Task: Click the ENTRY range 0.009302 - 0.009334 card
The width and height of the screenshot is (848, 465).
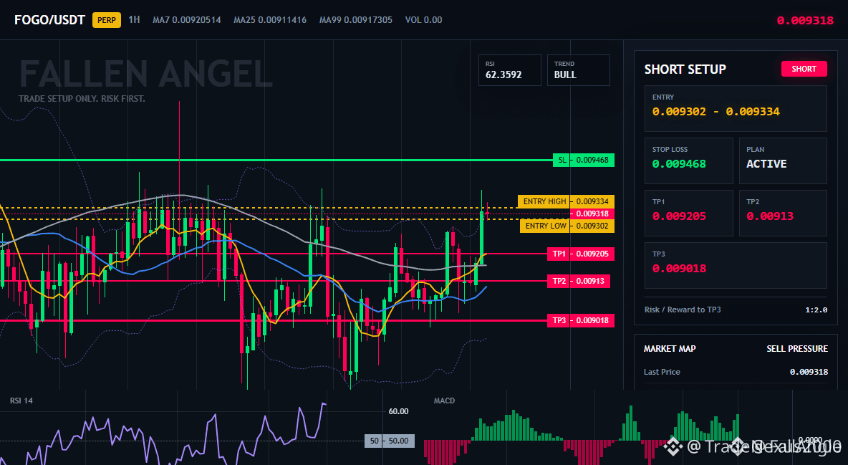Action: (x=736, y=108)
